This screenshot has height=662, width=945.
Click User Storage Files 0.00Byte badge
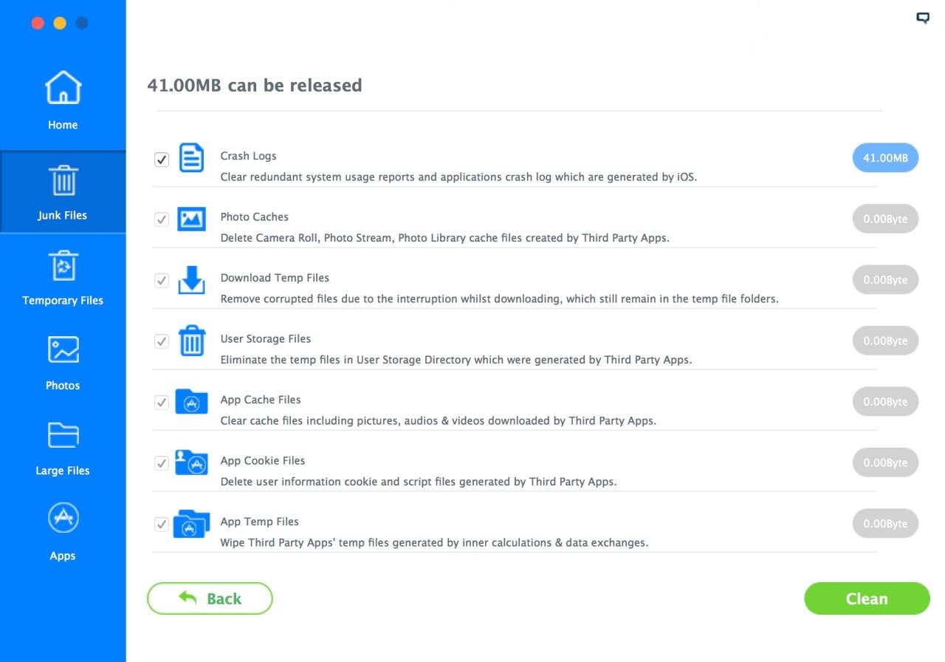pos(885,341)
